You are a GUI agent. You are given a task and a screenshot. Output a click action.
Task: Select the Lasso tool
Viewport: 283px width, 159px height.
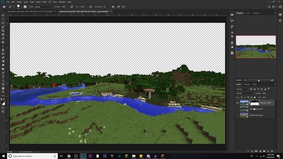click(x=3, y=23)
